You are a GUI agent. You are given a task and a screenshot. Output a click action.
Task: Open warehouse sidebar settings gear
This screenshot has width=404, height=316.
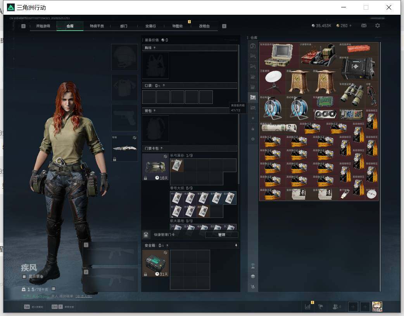coord(253,139)
